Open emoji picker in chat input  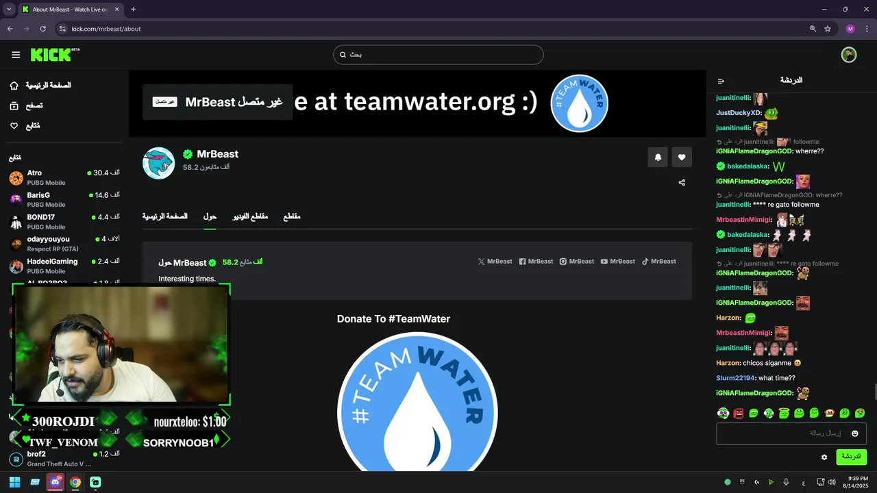[x=855, y=433]
